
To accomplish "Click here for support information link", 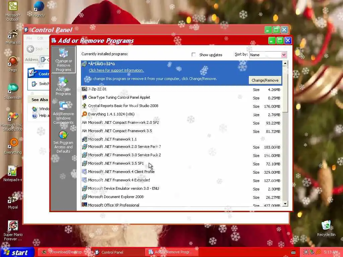I will click(116, 70).
